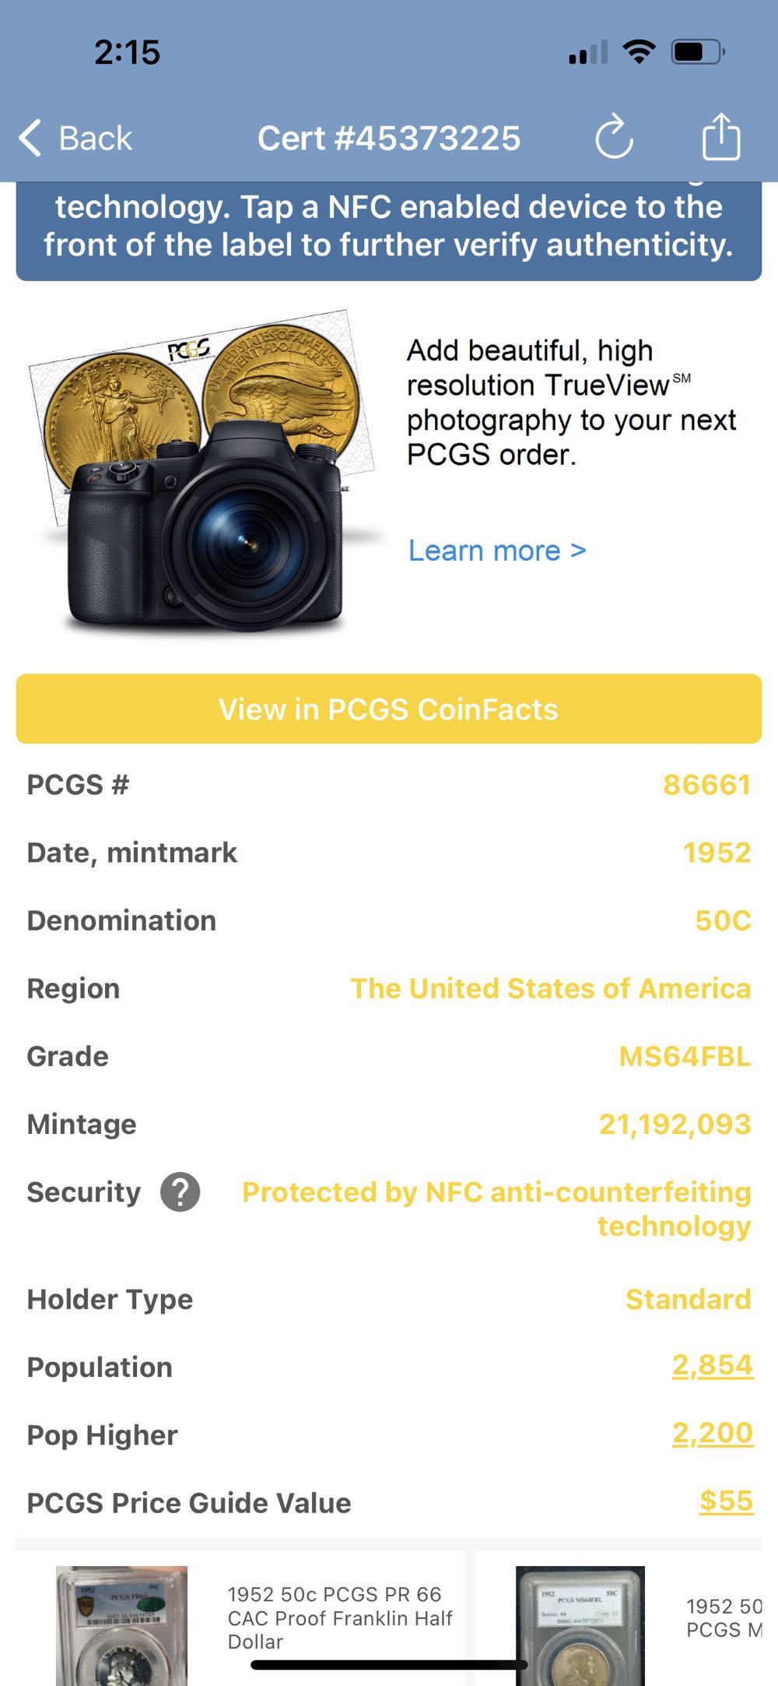Open the share sheet icon
Image resolution: width=778 pixels, height=1686 pixels.
(720, 137)
